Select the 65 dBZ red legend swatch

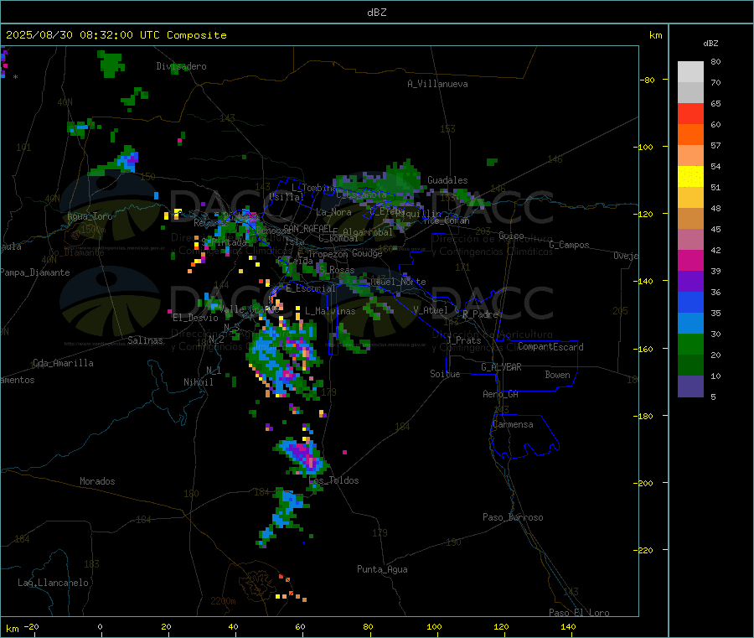[690, 113]
